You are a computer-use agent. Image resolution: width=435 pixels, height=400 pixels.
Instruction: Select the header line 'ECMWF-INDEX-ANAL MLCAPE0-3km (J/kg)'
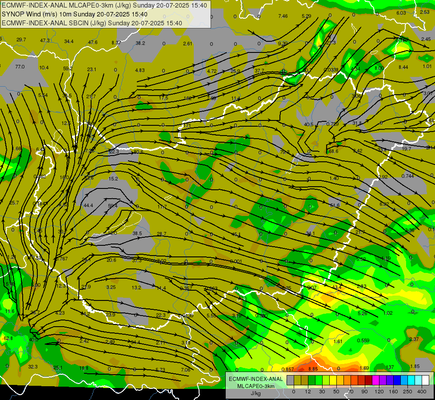coord(67,5)
